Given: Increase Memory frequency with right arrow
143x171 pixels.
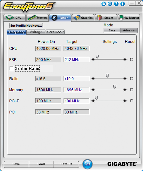Looking at the screenshot, I should (126, 90).
